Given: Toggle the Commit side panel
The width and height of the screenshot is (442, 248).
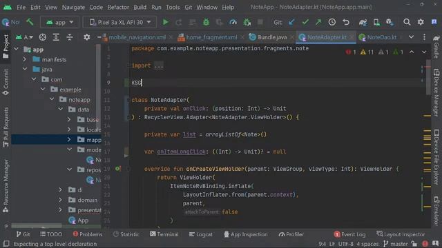Looking at the screenshot, I should coord(6,82).
